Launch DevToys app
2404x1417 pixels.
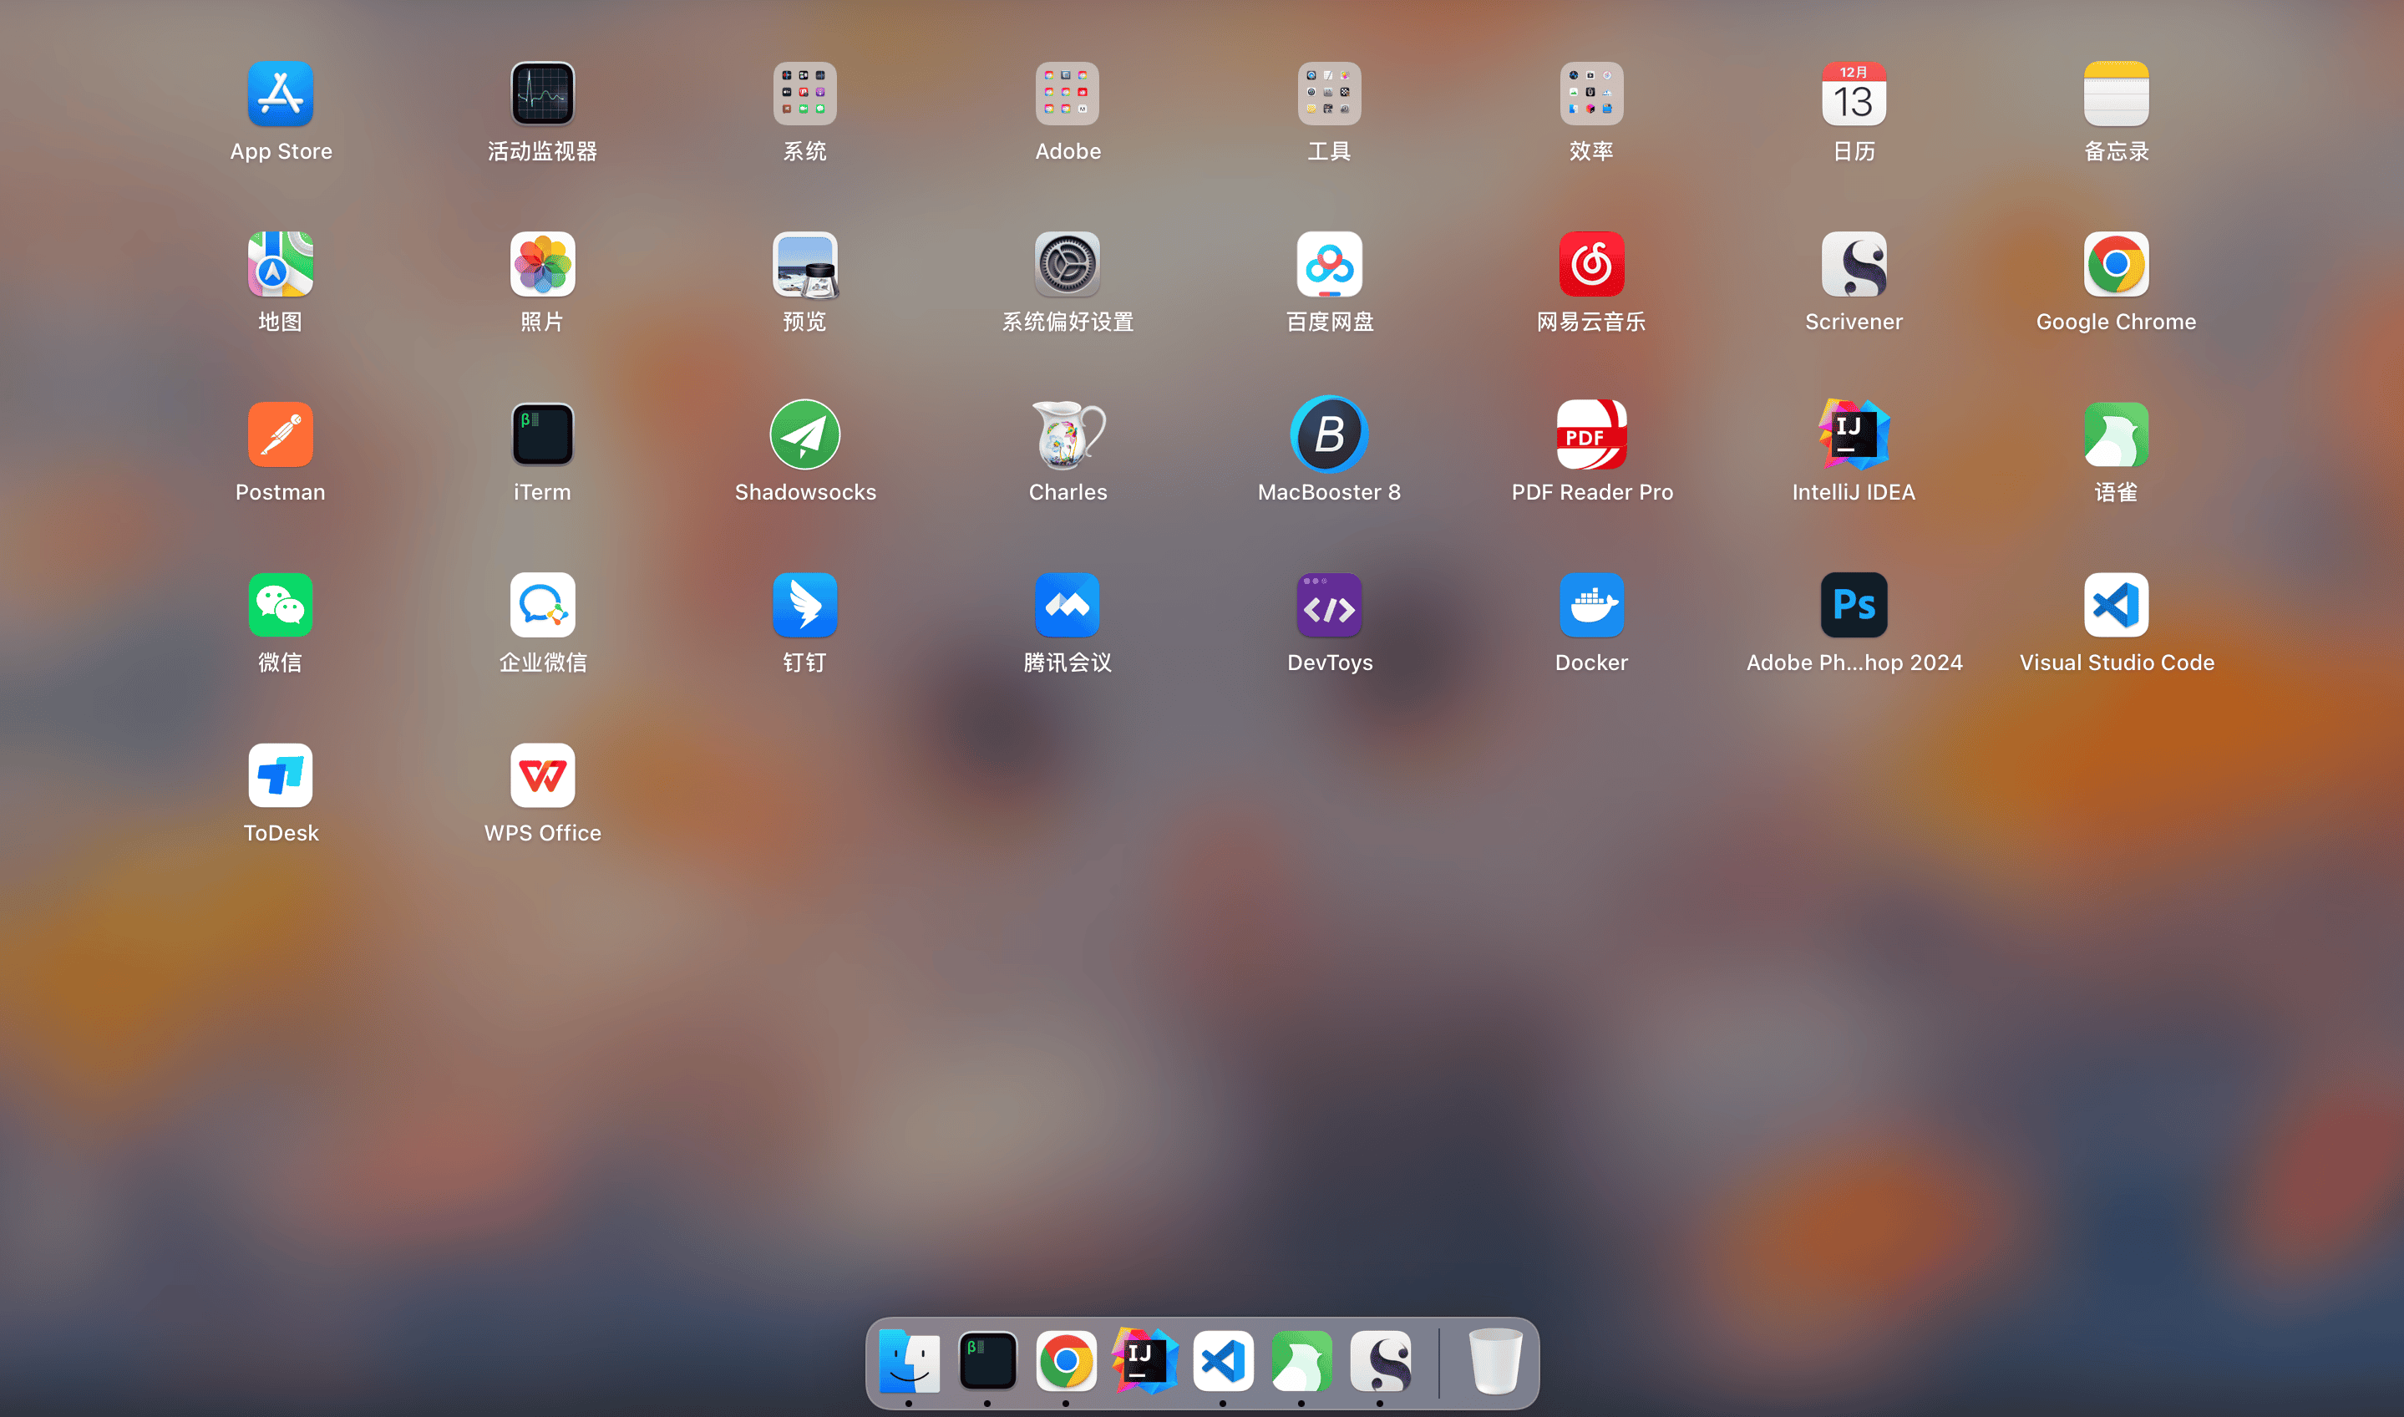[1328, 606]
